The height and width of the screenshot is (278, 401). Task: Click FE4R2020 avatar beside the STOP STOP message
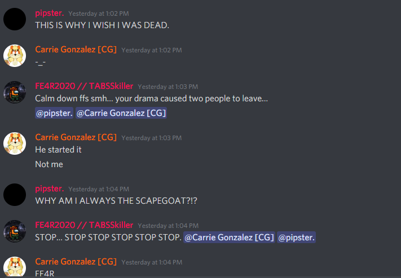tap(15, 231)
